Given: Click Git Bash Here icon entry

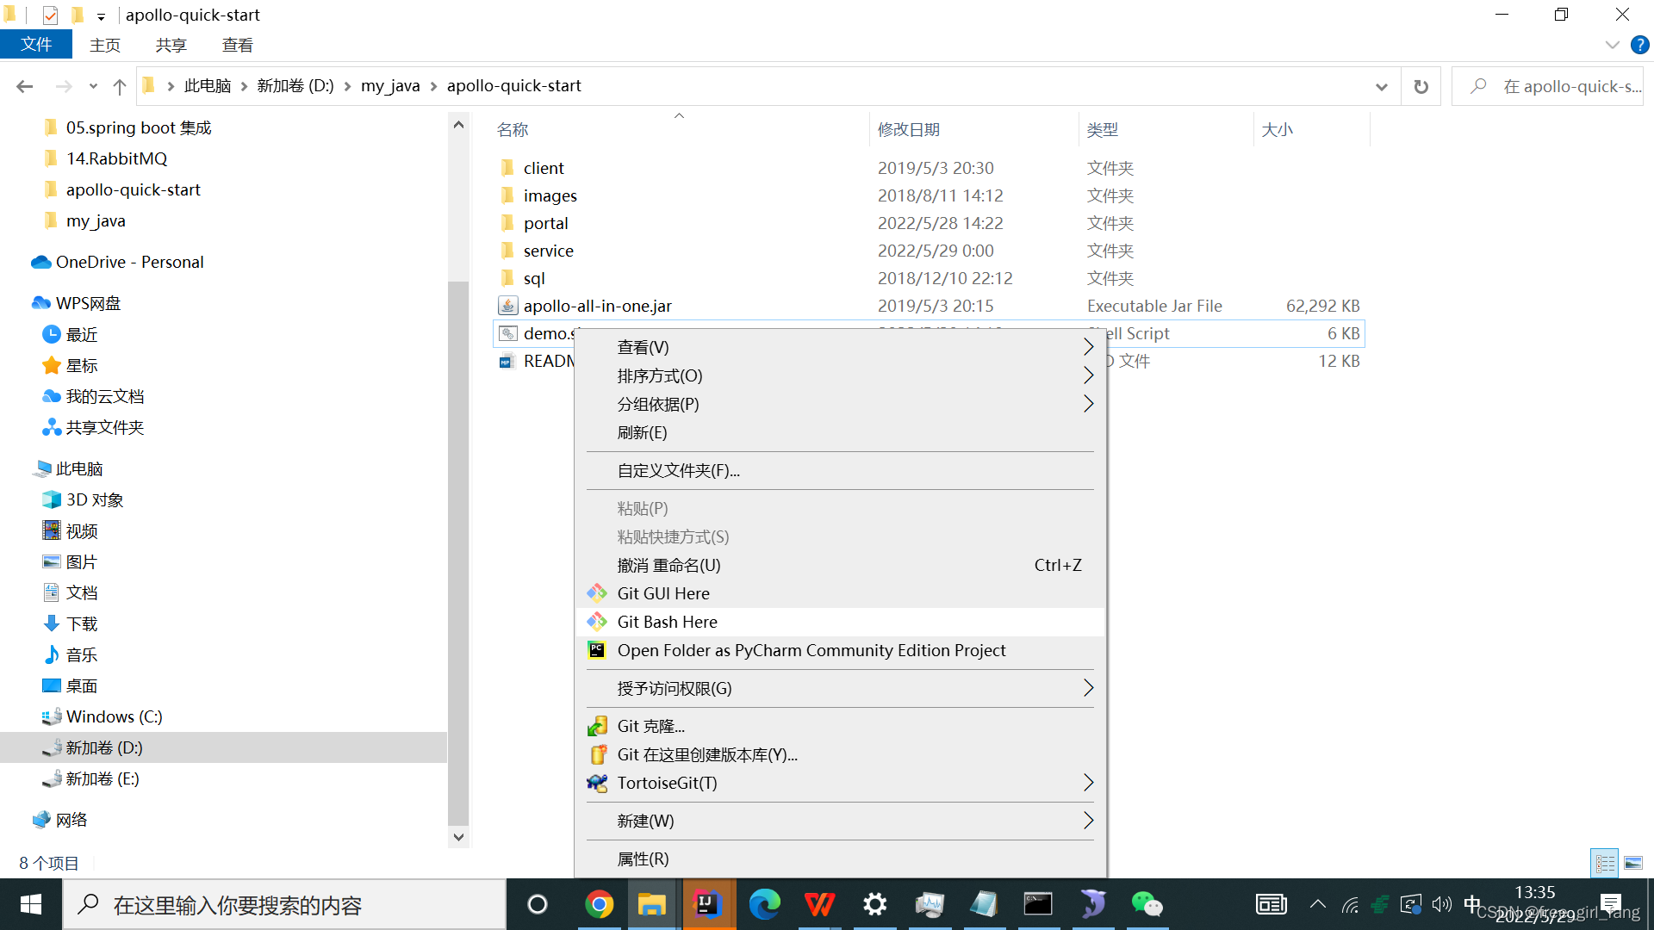Looking at the screenshot, I should (x=597, y=622).
